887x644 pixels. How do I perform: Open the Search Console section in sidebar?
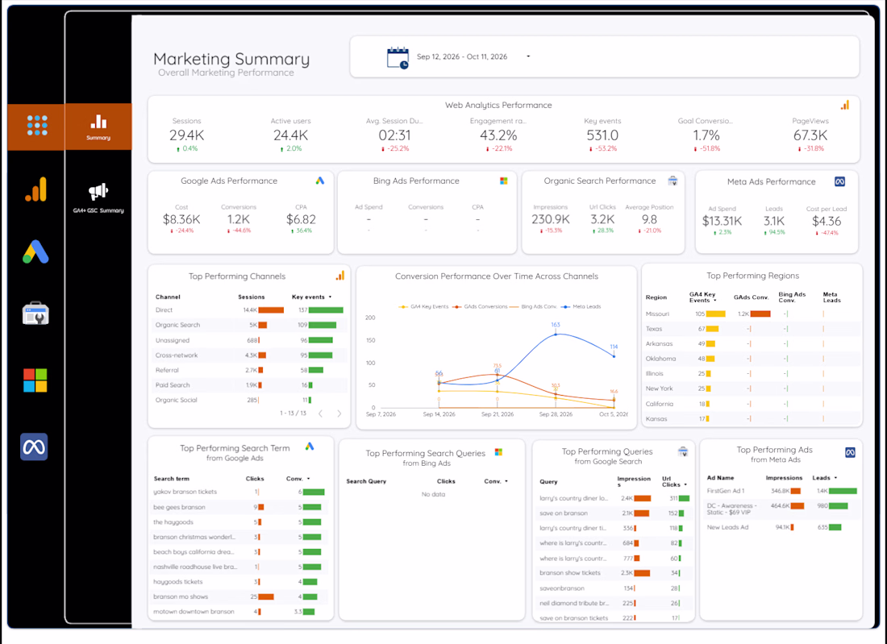tap(35, 314)
